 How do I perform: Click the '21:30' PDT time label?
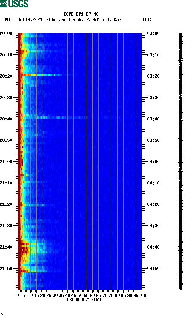(x=6, y=225)
